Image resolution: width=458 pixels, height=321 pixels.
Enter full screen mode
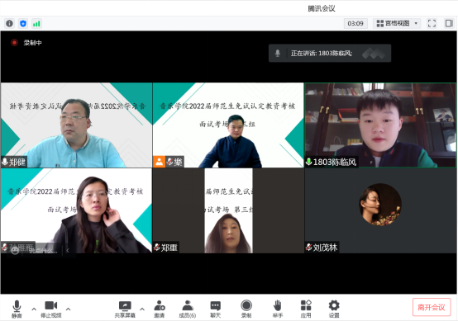pos(432,23)
